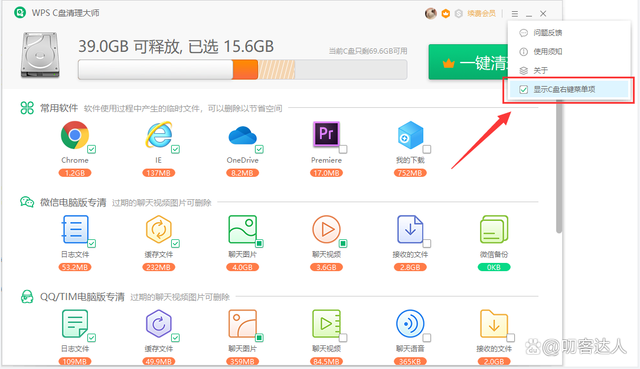This screenshot has height=369, width=640.
Task: Click the WPS C盘清理大师 logo icon
Action: (x=20, y=12)
